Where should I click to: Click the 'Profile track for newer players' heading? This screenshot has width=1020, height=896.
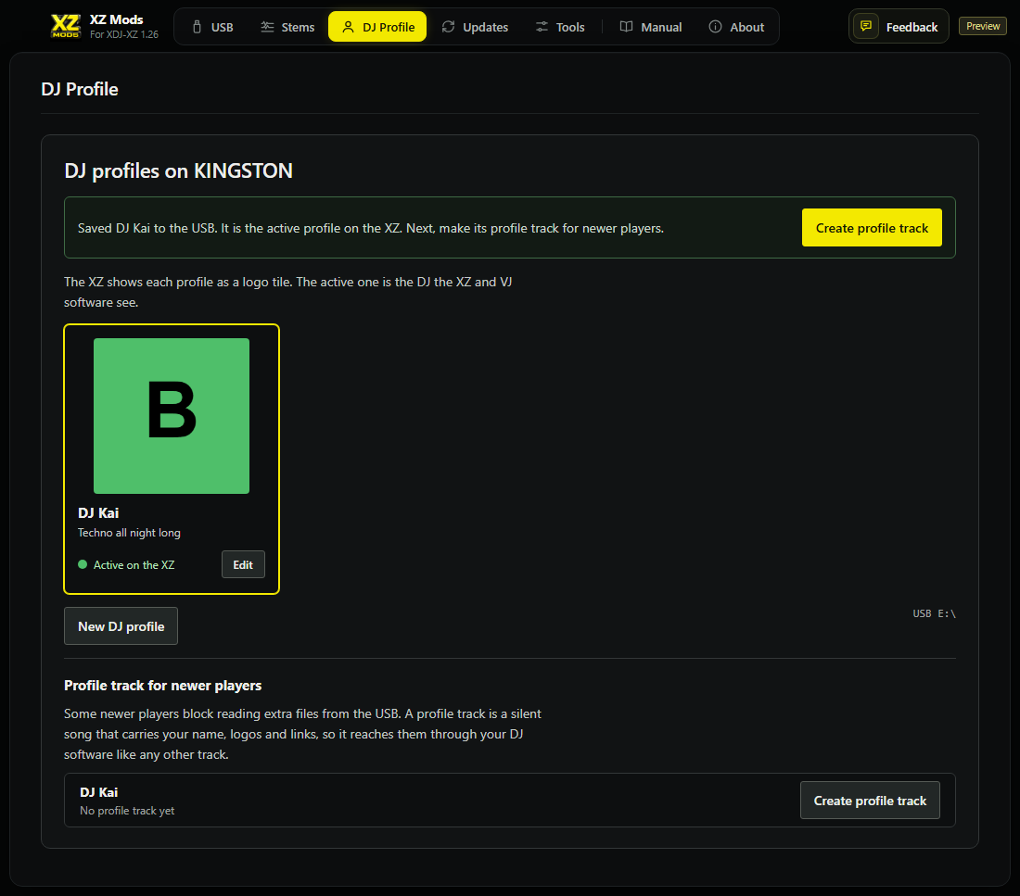tap(162, 686)
